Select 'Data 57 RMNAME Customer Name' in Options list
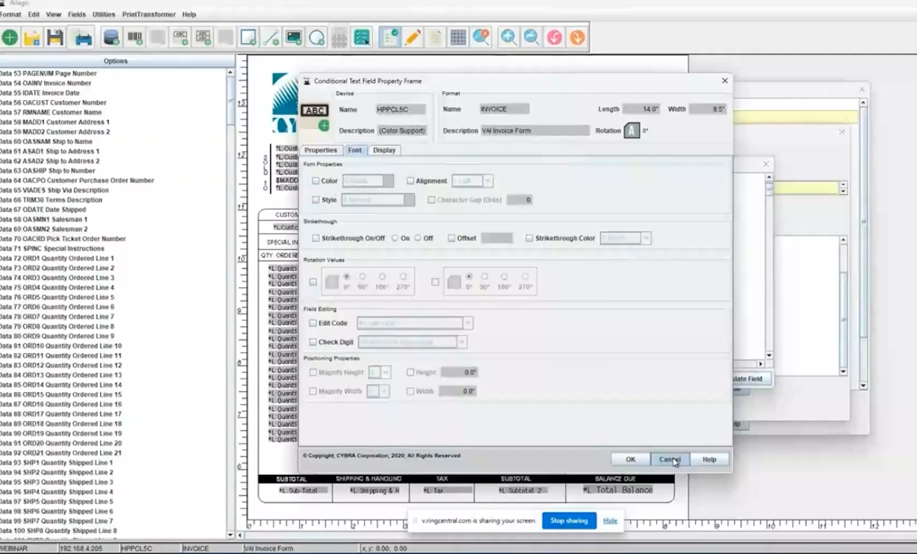This screenshot has width=917, height=554. [x=51, y=112]
